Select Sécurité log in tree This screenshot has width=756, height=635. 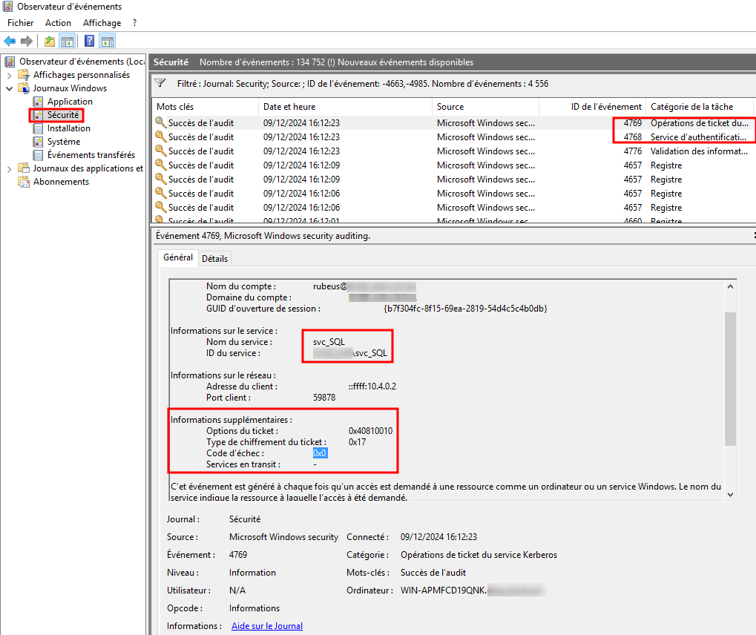point(62,115)
